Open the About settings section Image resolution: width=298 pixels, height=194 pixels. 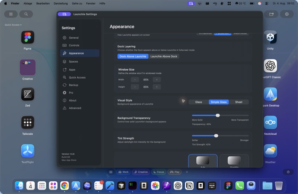pos(80,100)
